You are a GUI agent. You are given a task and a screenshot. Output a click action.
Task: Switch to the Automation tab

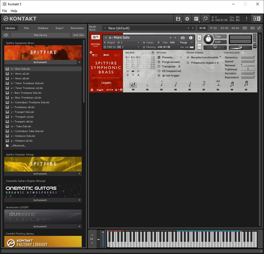coord(77,28)
